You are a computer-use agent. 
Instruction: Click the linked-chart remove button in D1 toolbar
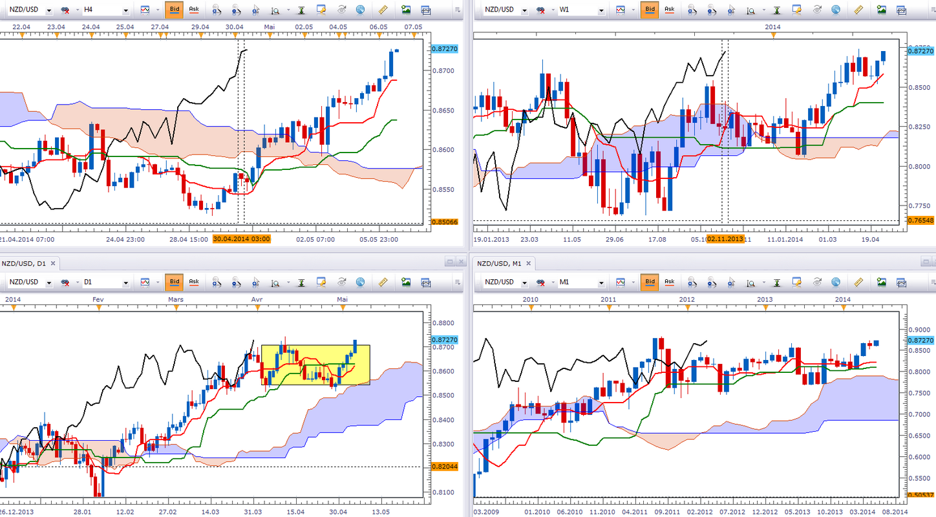(66, 282)
